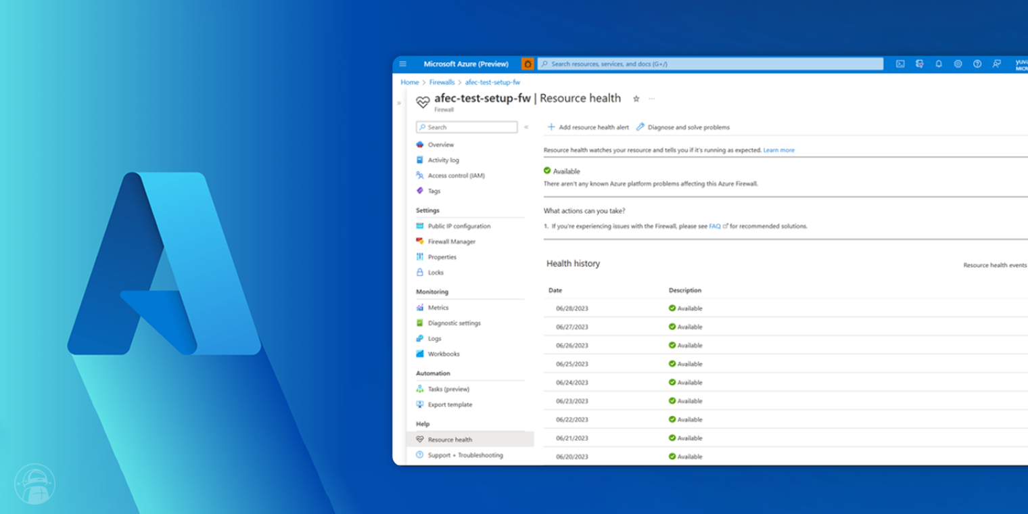This screenshot has height=514, width=1028.
Task: Select Metrics in the Monitoring section
Action: click(x=439, y=307)
